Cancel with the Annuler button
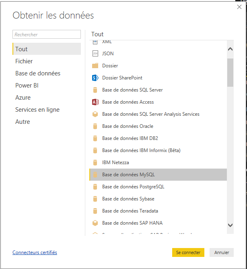This screenshot has height=269, width=247. 222,252
